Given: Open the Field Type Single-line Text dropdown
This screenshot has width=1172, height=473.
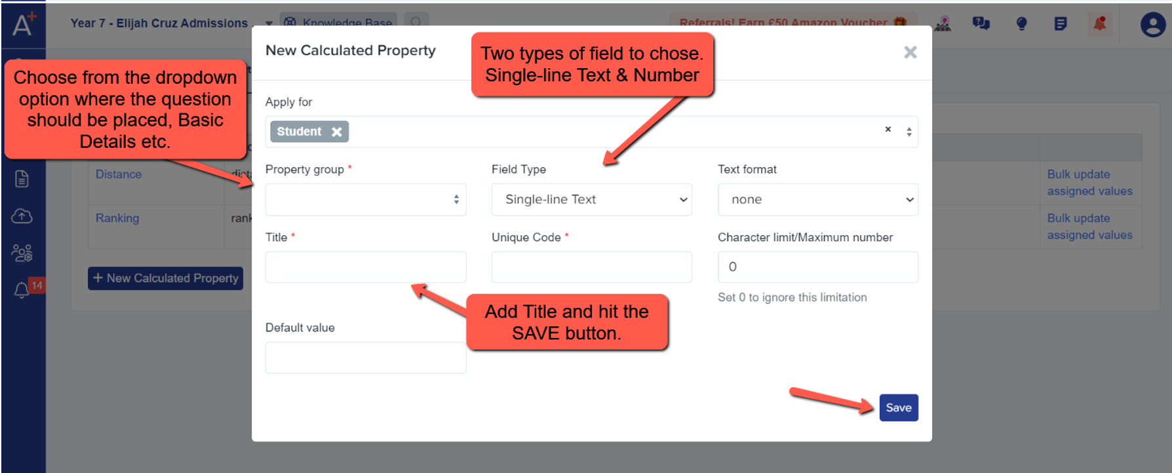Looking at the screenshot, I should click(x=591, y=199).
